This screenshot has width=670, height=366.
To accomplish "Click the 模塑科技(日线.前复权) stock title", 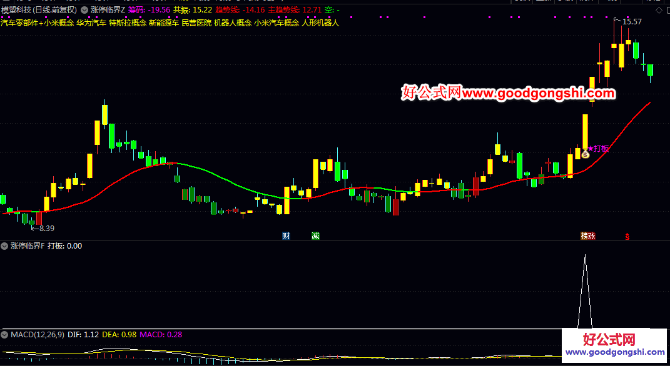I will 39,10.
